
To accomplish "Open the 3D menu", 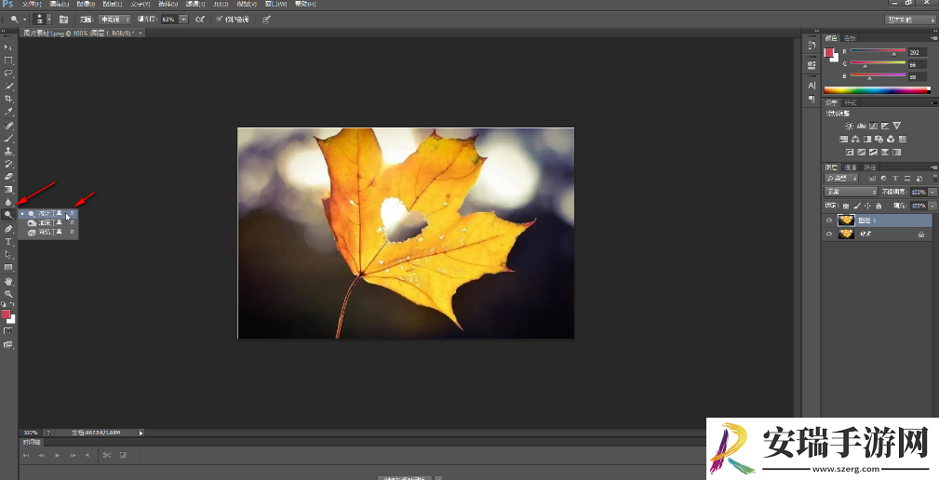I will click(221, 4).
